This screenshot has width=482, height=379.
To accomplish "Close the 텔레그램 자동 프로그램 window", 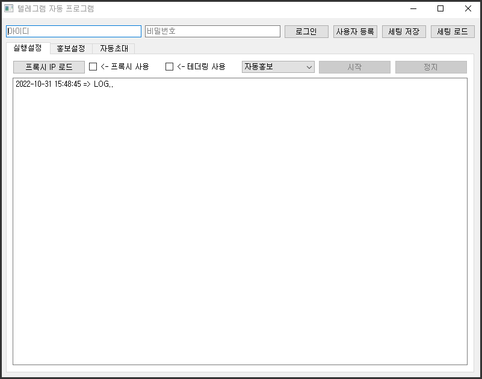I will click(468, 9).
